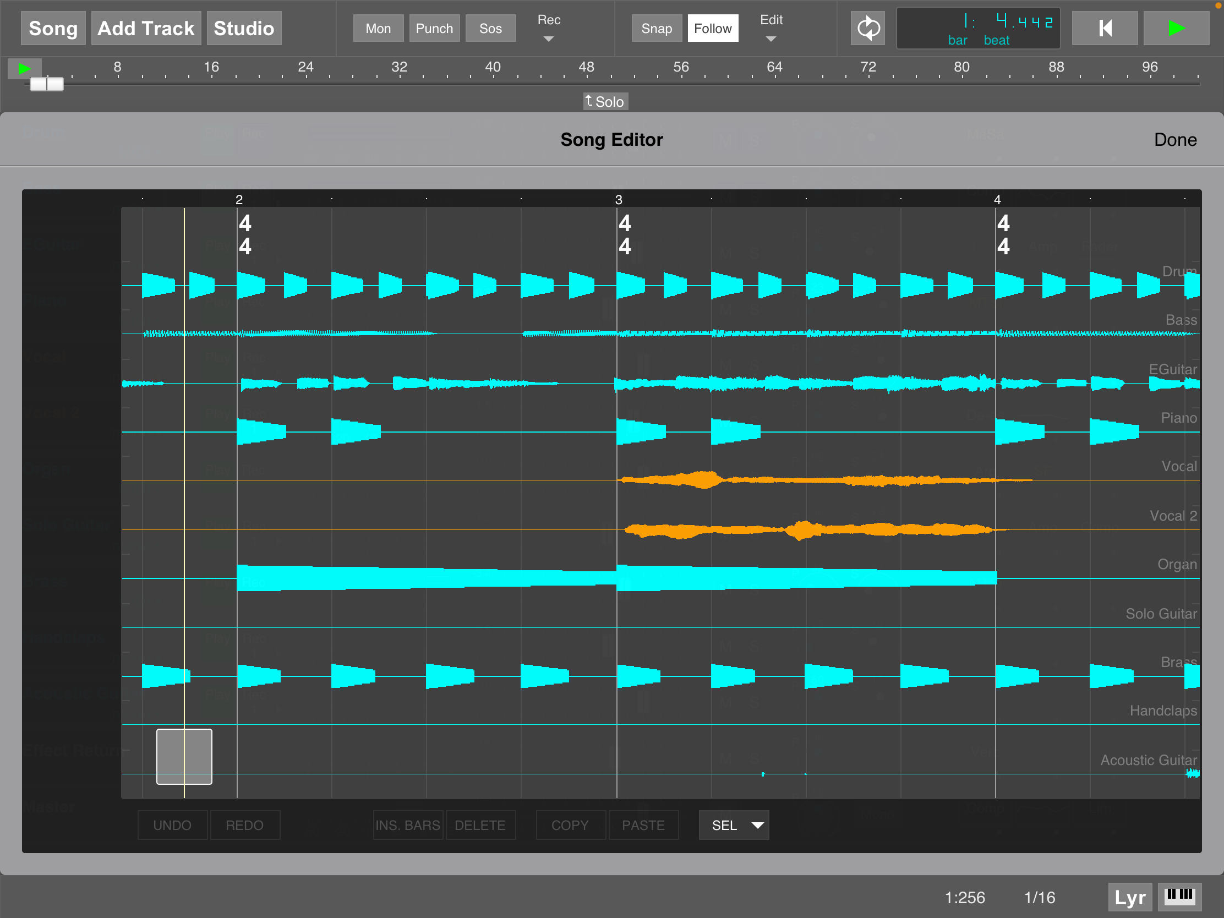Select the Vocal orange waveform clip
The image size is (1224, 918).
click(x=824, y=480)
